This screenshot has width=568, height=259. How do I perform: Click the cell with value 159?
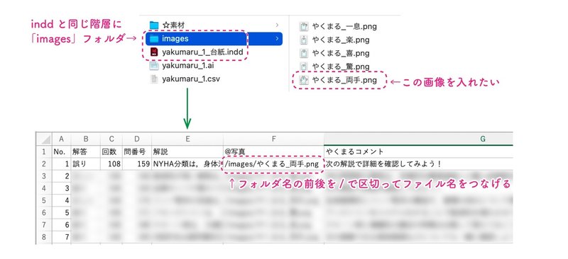tap(137, 164)
